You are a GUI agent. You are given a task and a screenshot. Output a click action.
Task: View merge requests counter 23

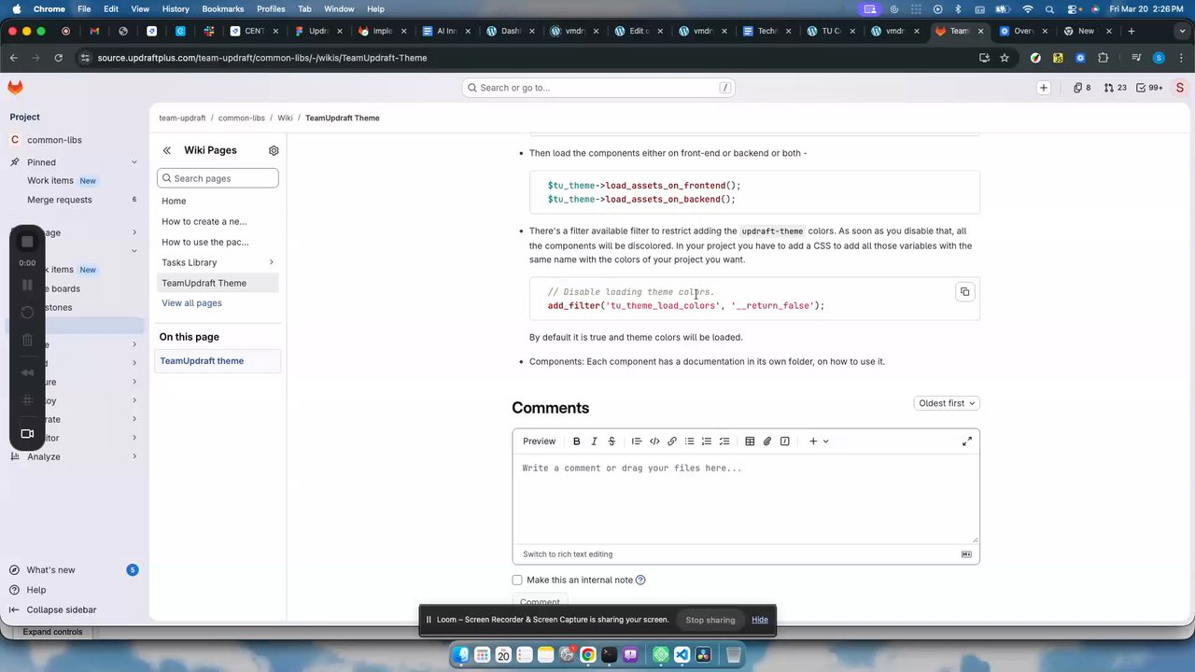1115,88
